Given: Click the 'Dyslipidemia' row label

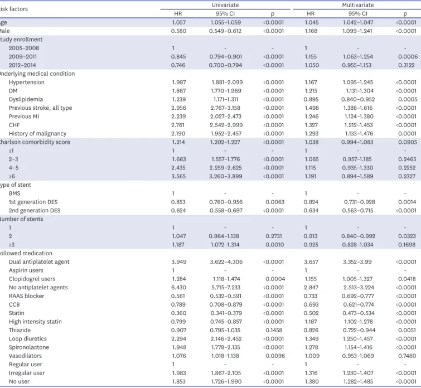Looking at the screenshot, I should [x=26, y=99].
